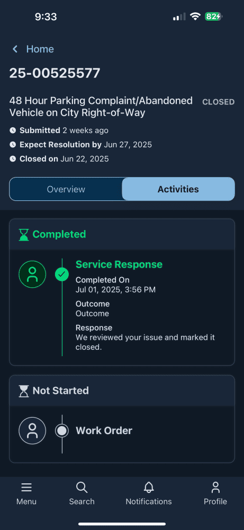The height and width of the screenshot is (530, 244).
Task: Select the Activities tab
Action: (x=178, y=189)
